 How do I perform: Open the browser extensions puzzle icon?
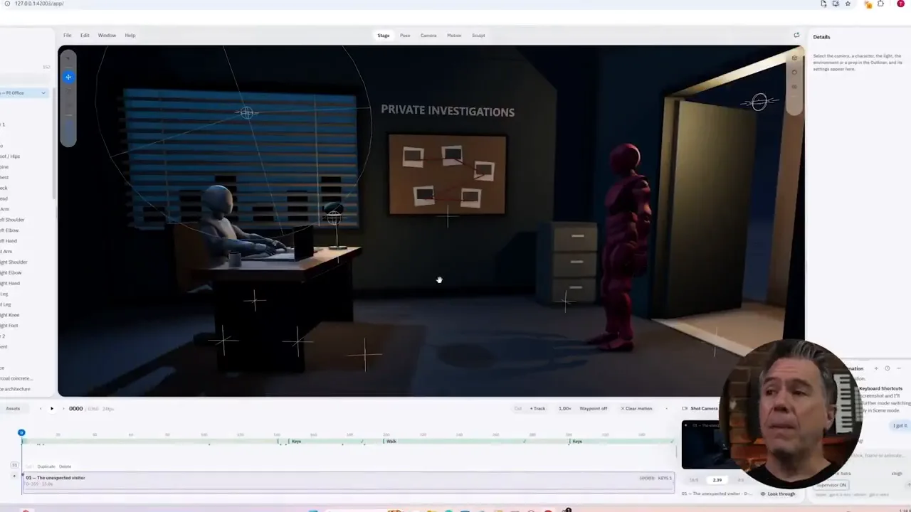880,4
